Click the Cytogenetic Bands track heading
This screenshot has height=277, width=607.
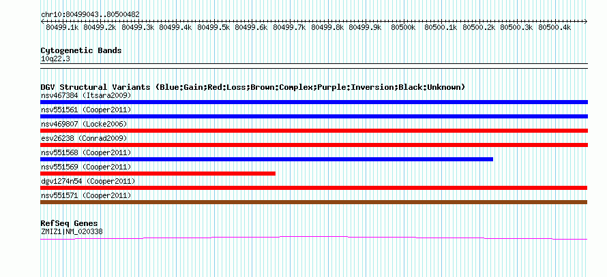tap(81, 50)
